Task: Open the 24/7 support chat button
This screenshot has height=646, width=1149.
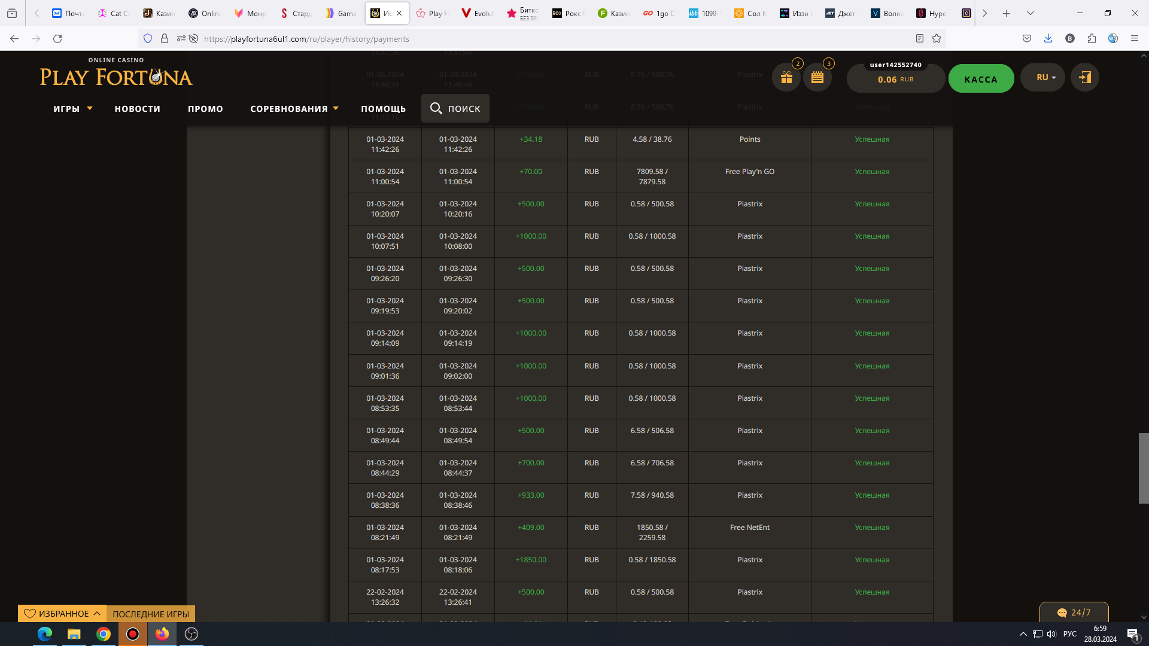Action: pos(1074,613)
